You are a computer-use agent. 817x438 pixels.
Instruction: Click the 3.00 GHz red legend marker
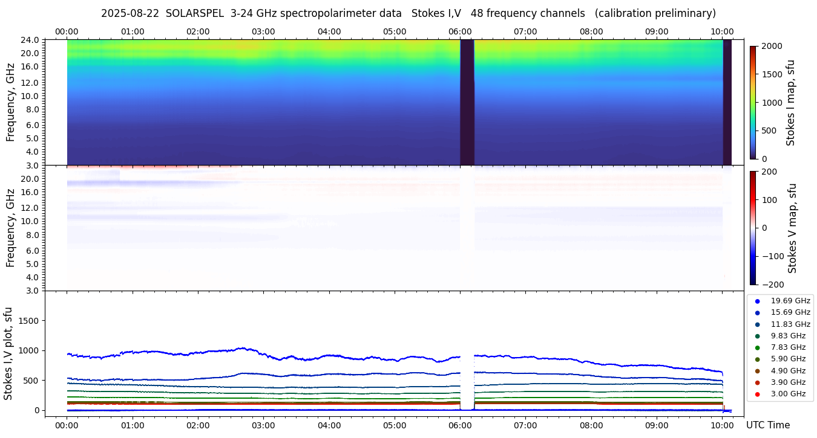pyautogui.click(x=757, y=394)
